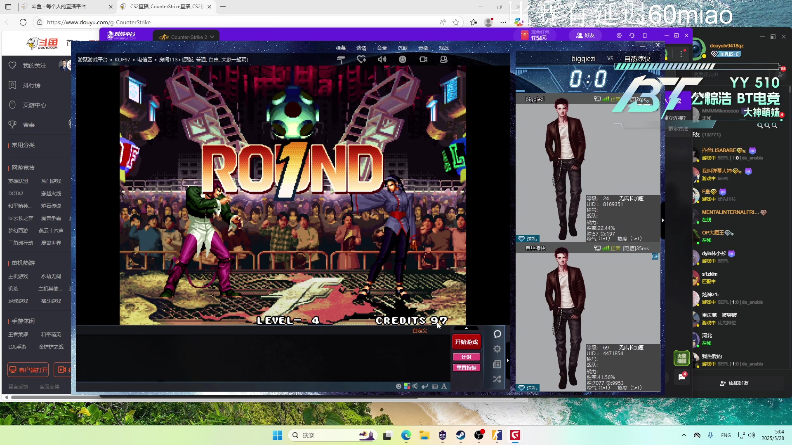Click the mobile phone icon in purple header

point(645,36)
